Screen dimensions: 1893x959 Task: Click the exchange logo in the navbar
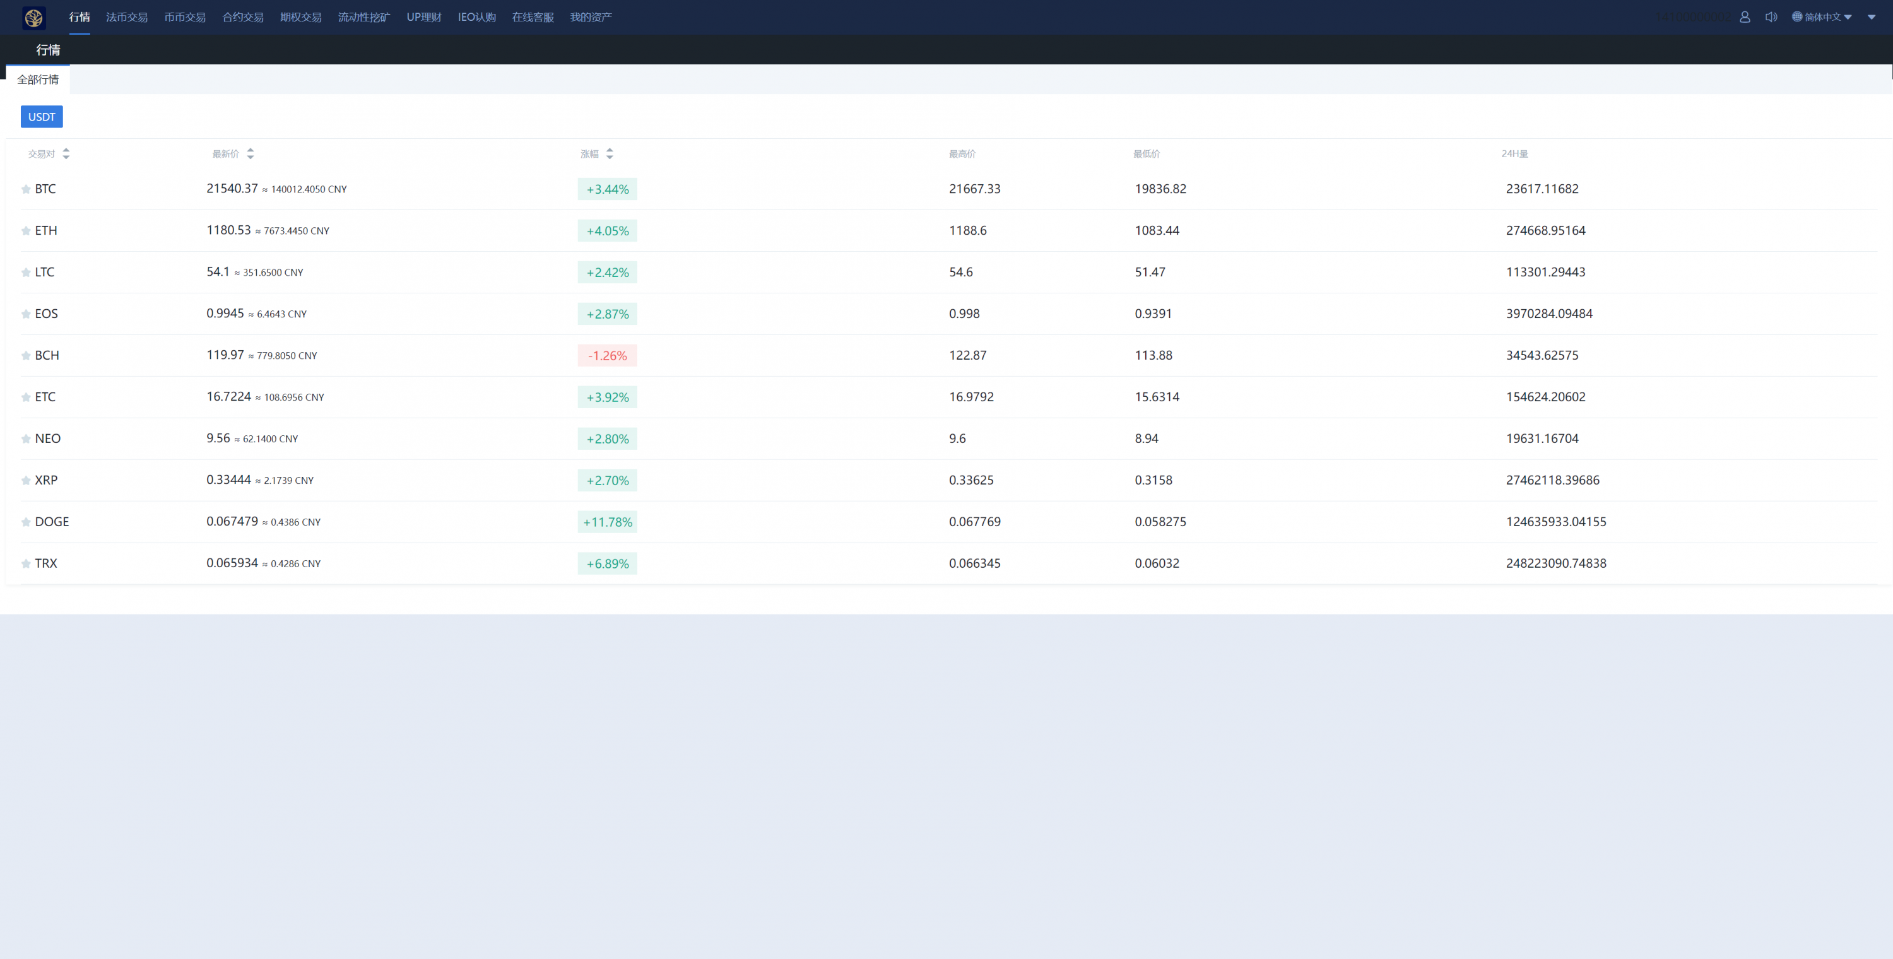[34, 18]
